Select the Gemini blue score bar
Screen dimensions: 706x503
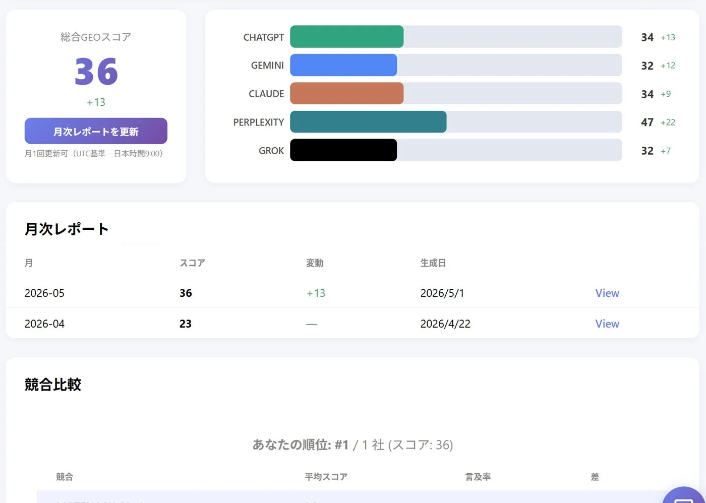[343, 65]
